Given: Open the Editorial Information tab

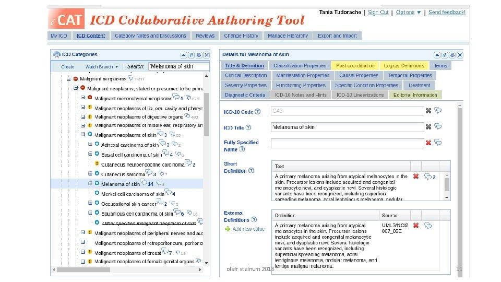Looking at the screenshot, I should point(415,95).
